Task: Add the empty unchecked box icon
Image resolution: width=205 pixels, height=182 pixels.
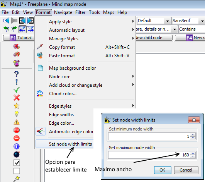Action: (x=17, y=171)
